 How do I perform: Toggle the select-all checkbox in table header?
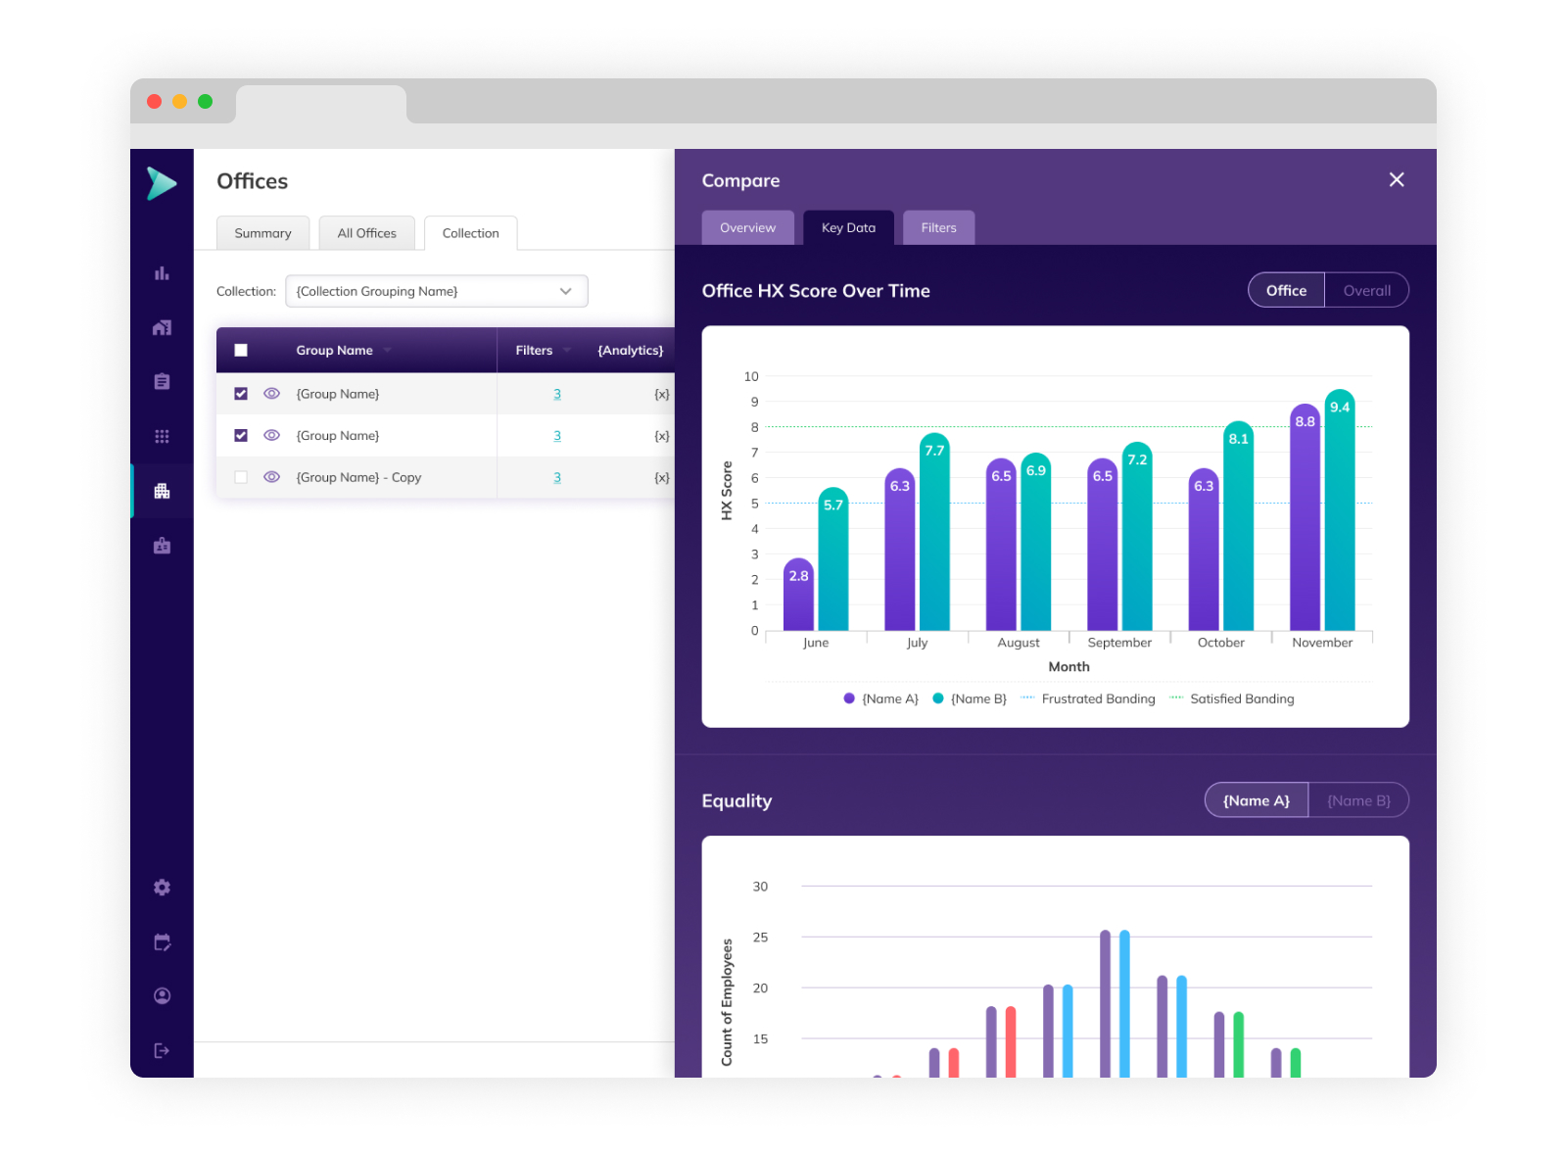coord(241,351)
